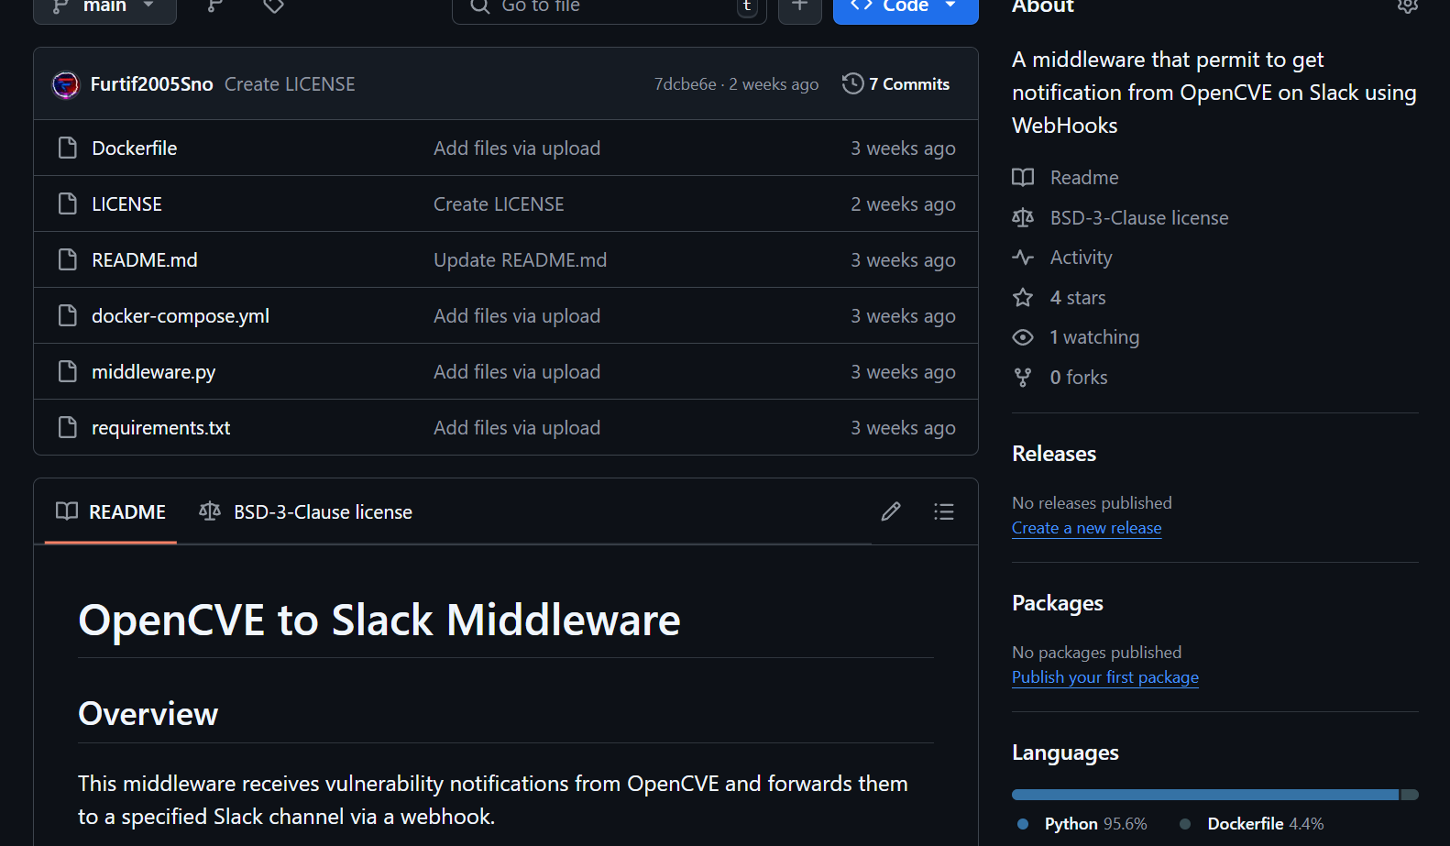1450x846 pixels.
Task: Open the Releases heading link
Action: coord(1054,454)
